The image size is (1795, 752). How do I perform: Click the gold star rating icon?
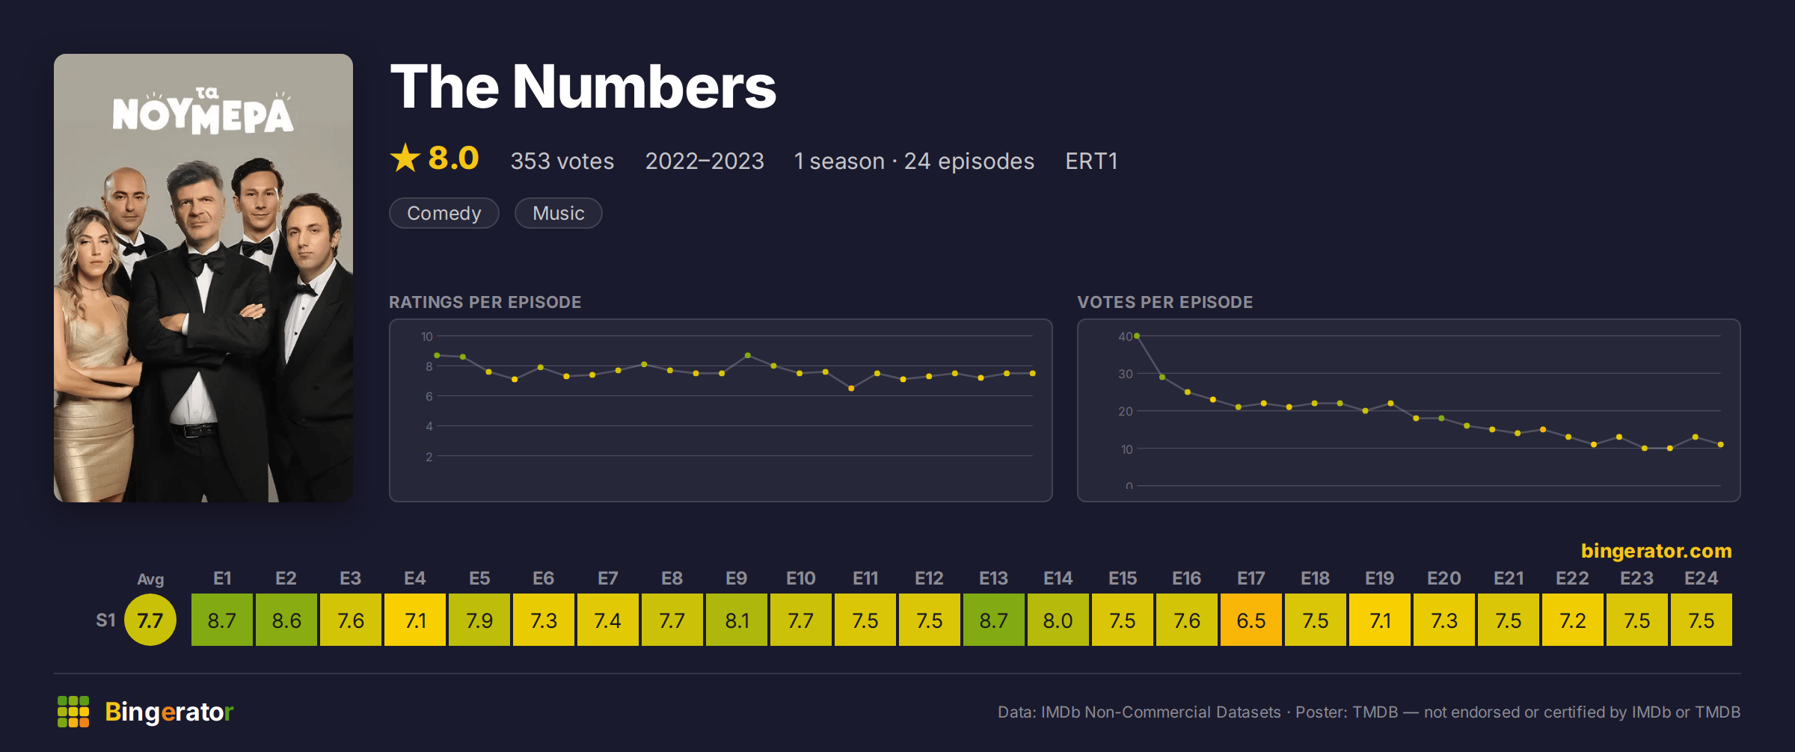click(405, 158)
